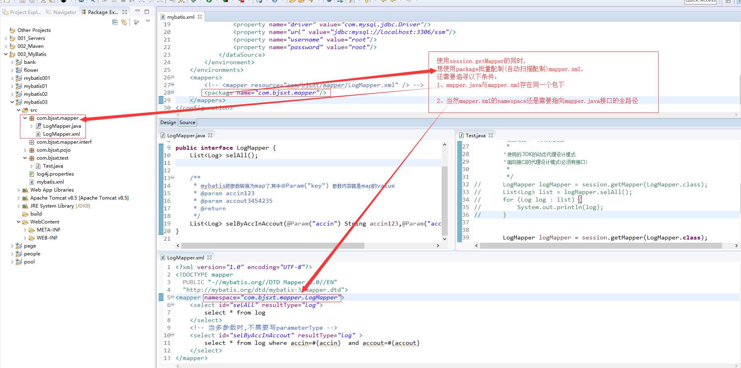
Task: Click the log4j.properties file icon
Action: click(32, 174)
